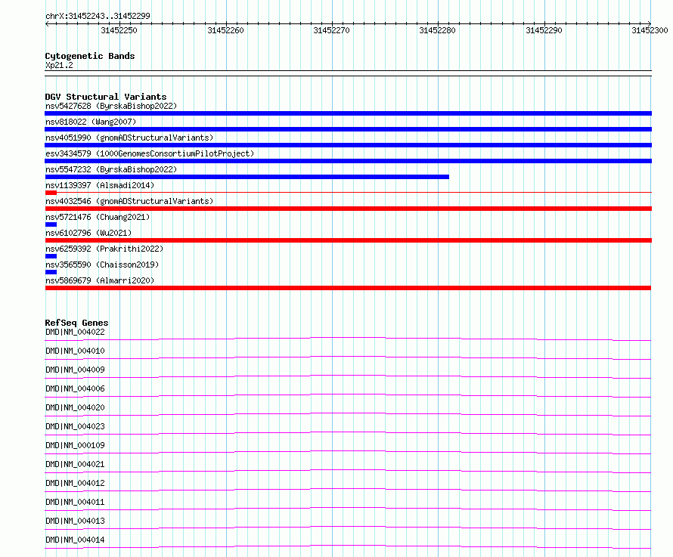Click the small blue block under nsv3565590

click(x=51, y=272)
